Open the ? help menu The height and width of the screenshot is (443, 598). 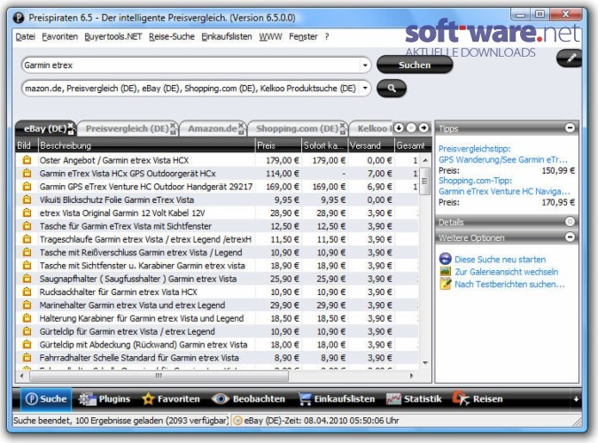(327, 36)
